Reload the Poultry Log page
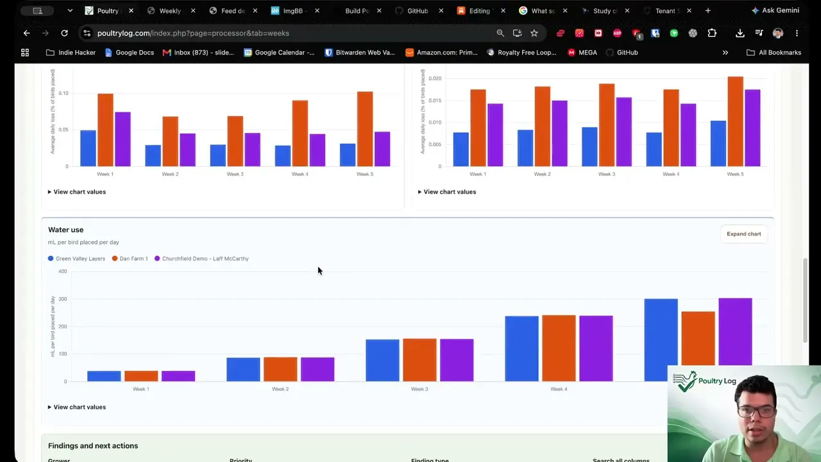The width and height of the screenshot is (821, 462). pyautogui.click(x=64, y=33)
